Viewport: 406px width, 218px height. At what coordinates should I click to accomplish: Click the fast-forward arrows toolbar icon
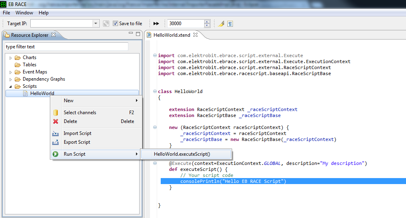(156, 24)
